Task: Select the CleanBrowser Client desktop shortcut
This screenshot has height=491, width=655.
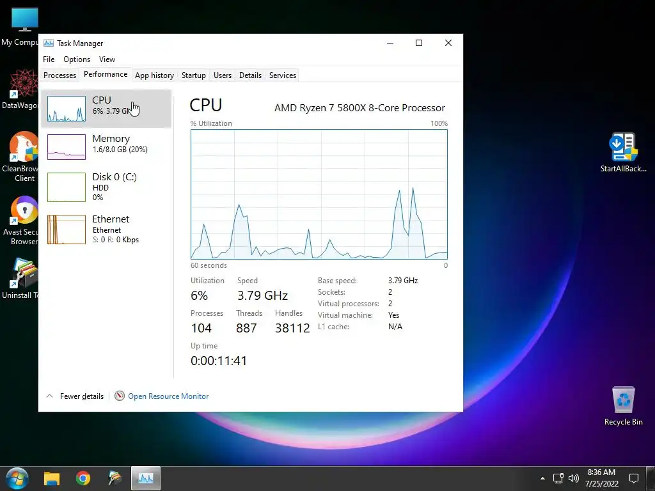Action: coord(20,157)
